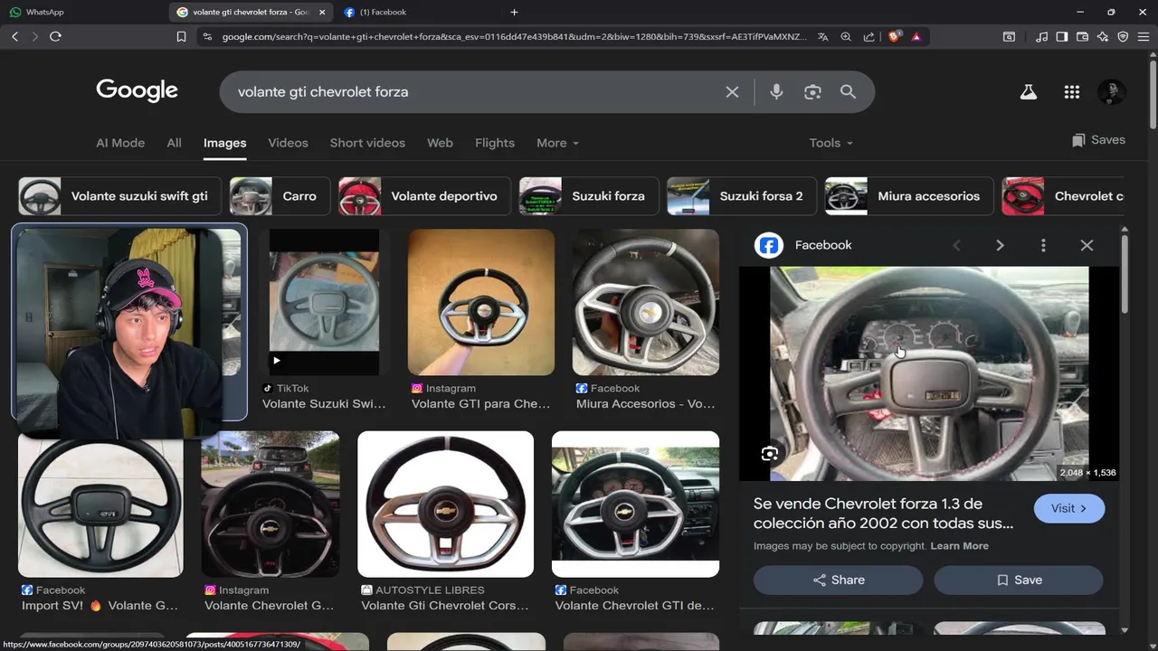Open Google account avatar
Image resolution: width=1158 pixels, height=651 pixels.
[x=1112, y=91]
